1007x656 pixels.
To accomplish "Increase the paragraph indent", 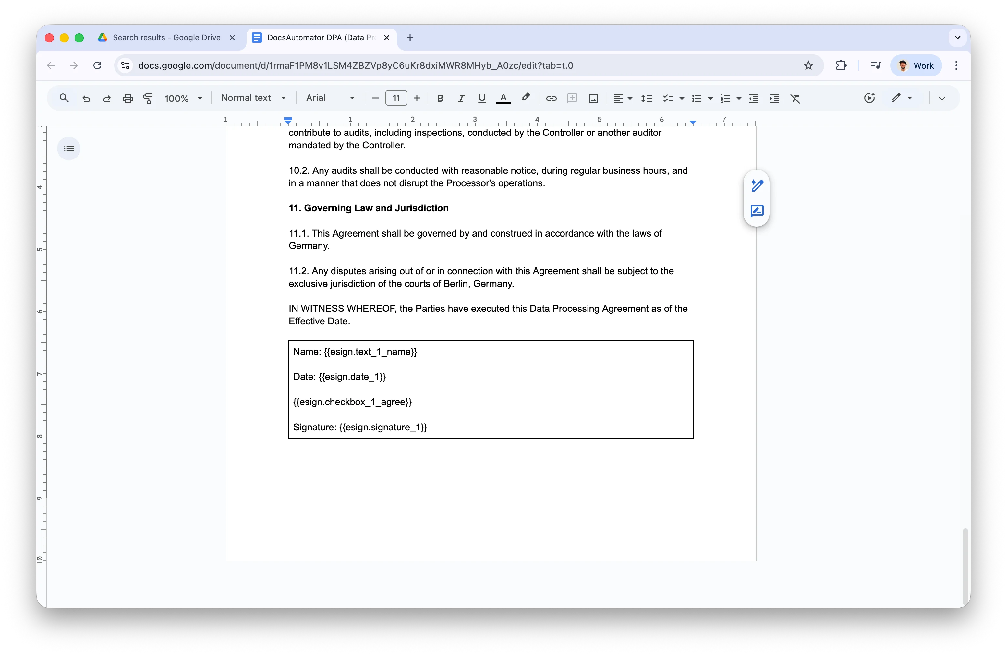I will coord(774,99).
